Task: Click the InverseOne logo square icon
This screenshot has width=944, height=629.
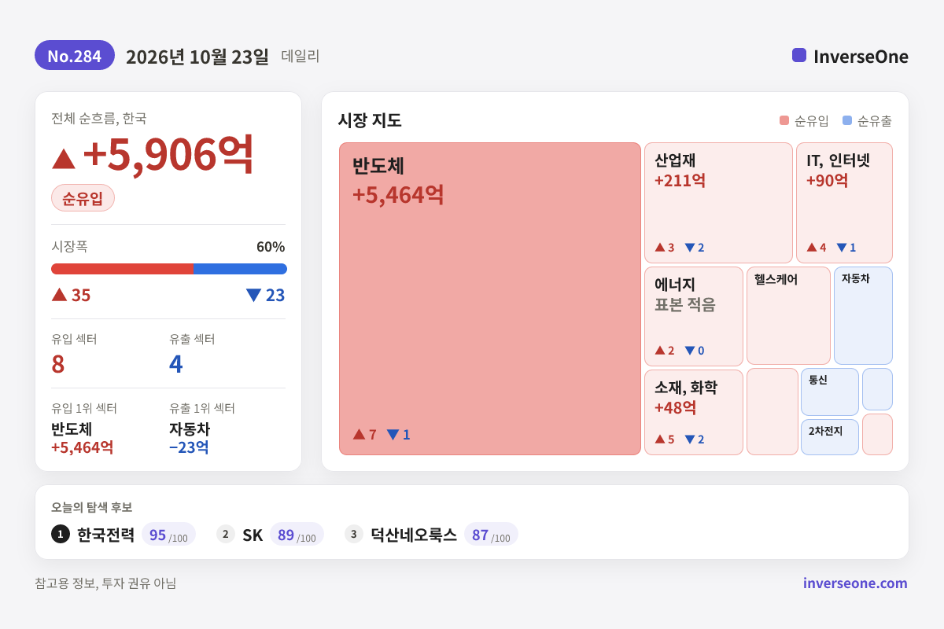Action: [x=799, y=55]
